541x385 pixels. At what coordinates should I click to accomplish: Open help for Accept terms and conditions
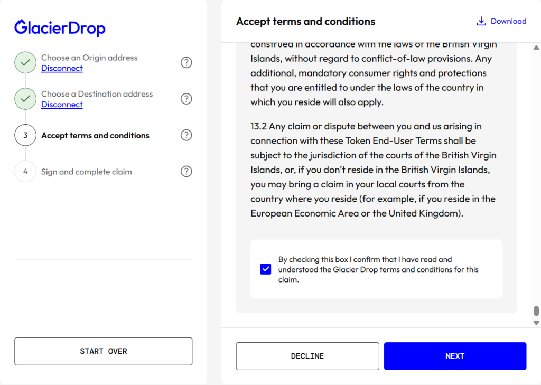pos(186,135)
